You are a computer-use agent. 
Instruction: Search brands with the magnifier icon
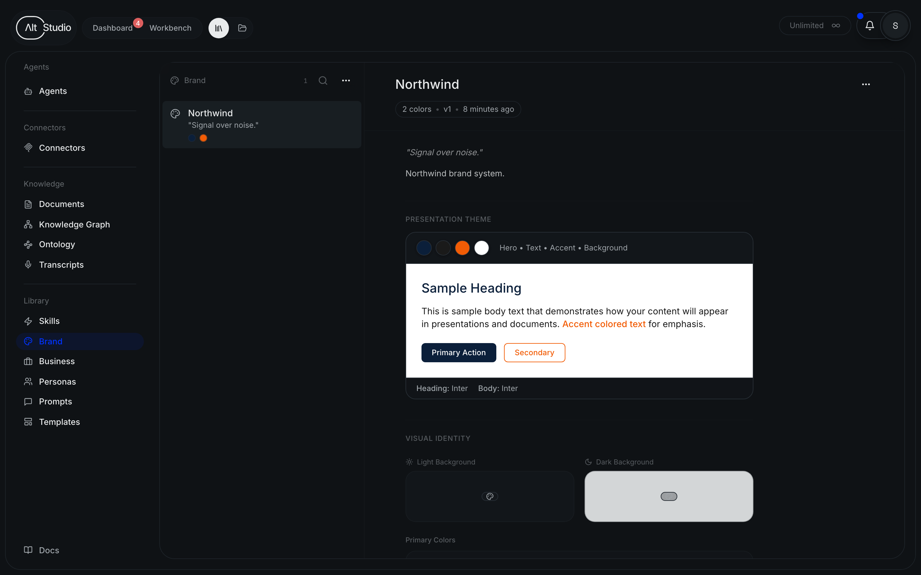[x=323, y=80]
